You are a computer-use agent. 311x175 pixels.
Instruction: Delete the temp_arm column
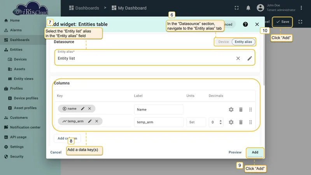click(x=241, y=122)
